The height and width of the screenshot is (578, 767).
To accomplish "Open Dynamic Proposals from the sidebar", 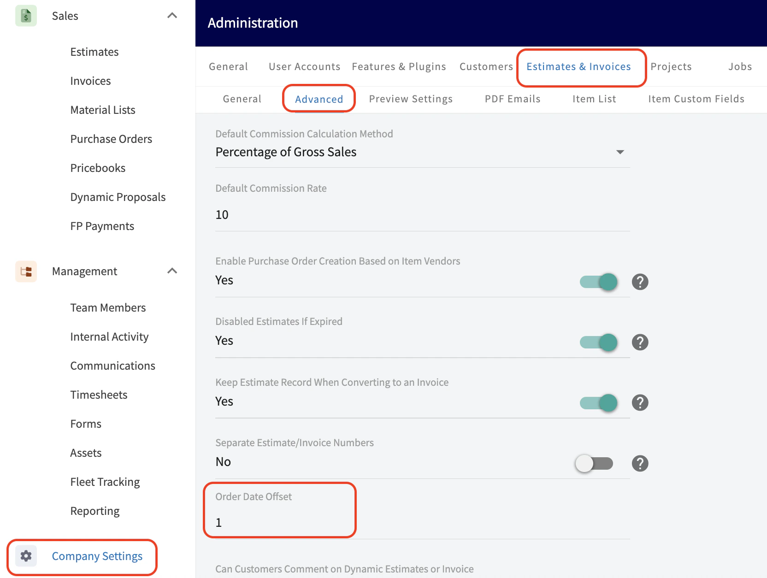I will click(118, 197).
